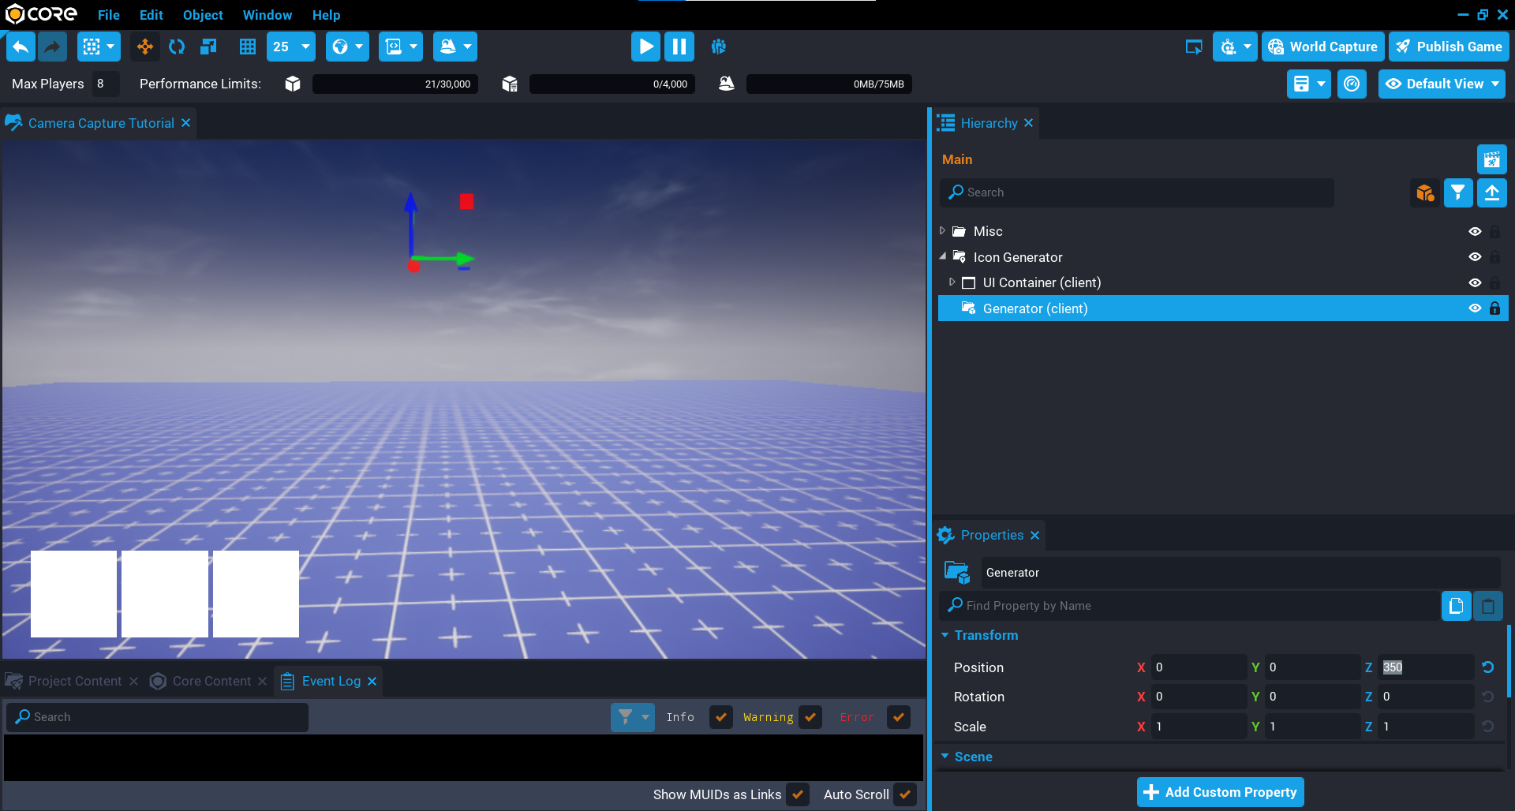
Task: Hide the Misc folder with eye icon
Action: pyautogui.click(x=1474, y=232)
